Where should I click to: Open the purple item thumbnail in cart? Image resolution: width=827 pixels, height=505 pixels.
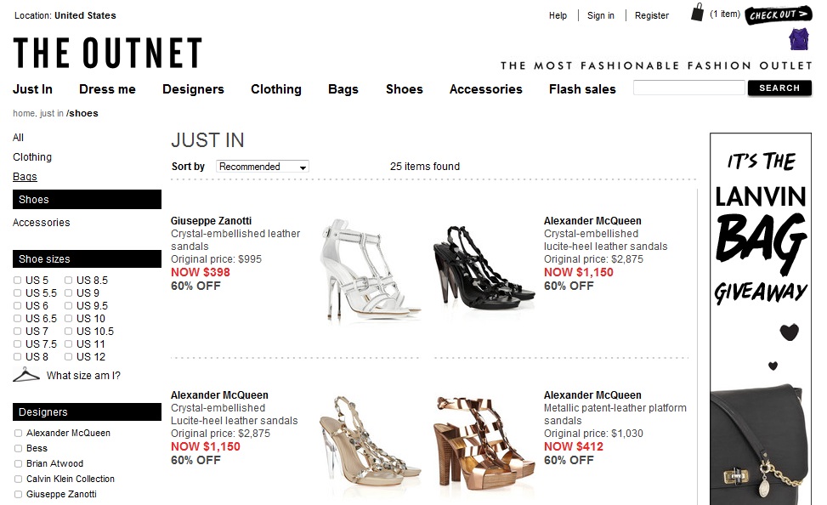click(798, 39)
